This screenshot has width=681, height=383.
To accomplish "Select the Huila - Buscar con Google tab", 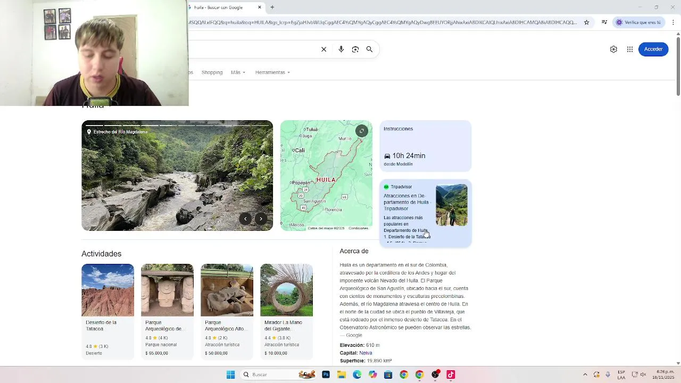I will coord(225,7).
